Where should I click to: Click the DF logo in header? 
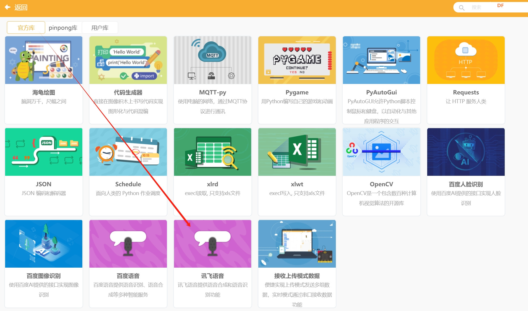click(500, 6)
